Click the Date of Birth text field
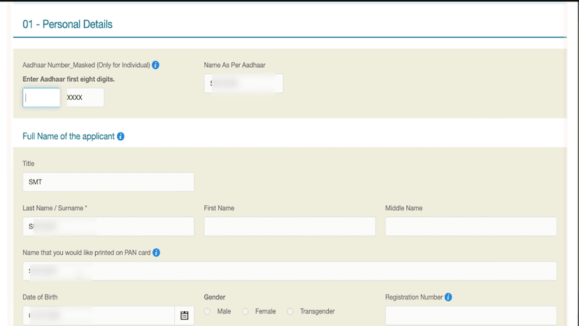579x326 pixels. click(x=98, y=316)
